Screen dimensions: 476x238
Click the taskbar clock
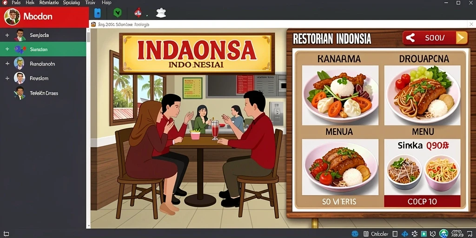click(x=457, y=234)
